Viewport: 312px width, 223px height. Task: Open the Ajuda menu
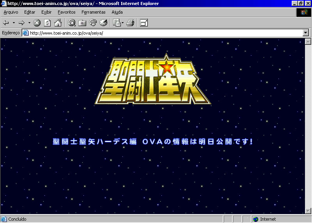tap(117, 12)
